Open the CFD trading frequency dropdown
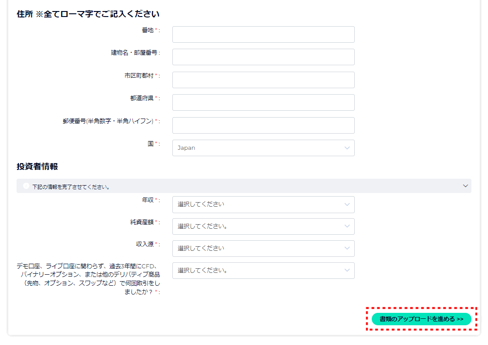This screenshot has height=345, width=488. pos(263,270)
